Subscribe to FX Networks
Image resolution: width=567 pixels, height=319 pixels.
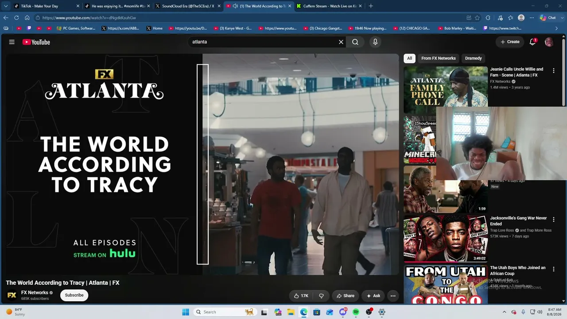point(74,295)
